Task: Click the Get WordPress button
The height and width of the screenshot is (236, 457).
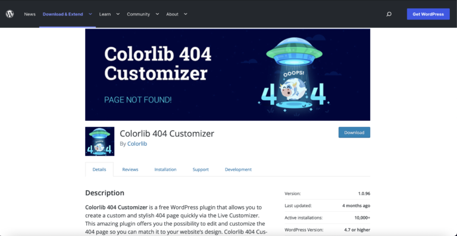Action: click(x=428, y=14)
